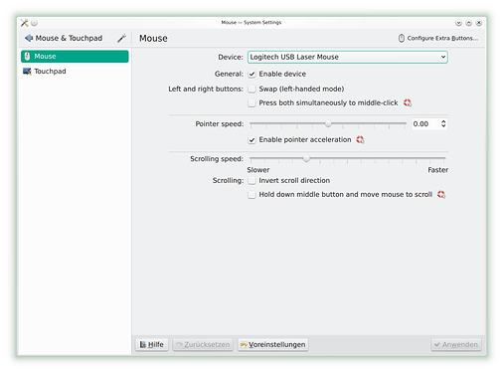
Task: Click the System Settings app icon in title bar
Action: (x=24, y=23)
